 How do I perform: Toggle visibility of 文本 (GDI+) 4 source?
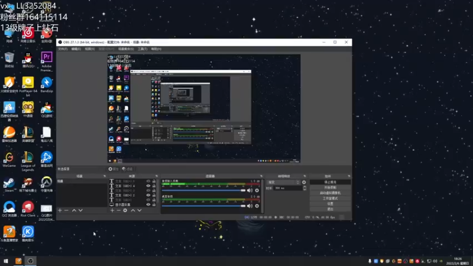coord(148,186)
